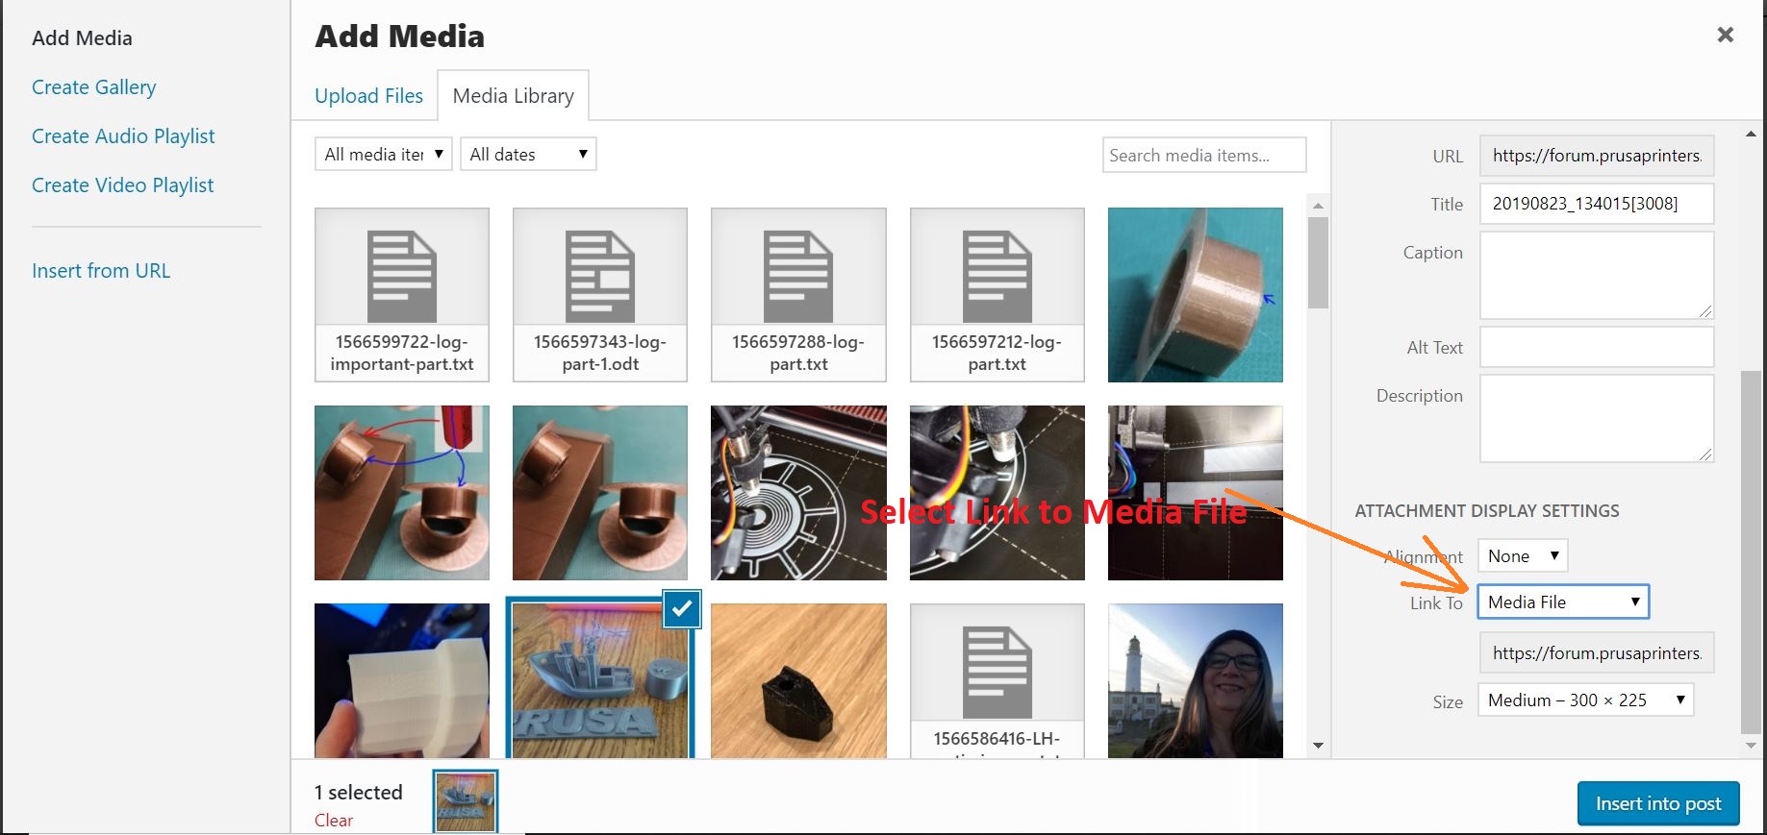Open the All media items filter dropdown

(x=383, y=155)
